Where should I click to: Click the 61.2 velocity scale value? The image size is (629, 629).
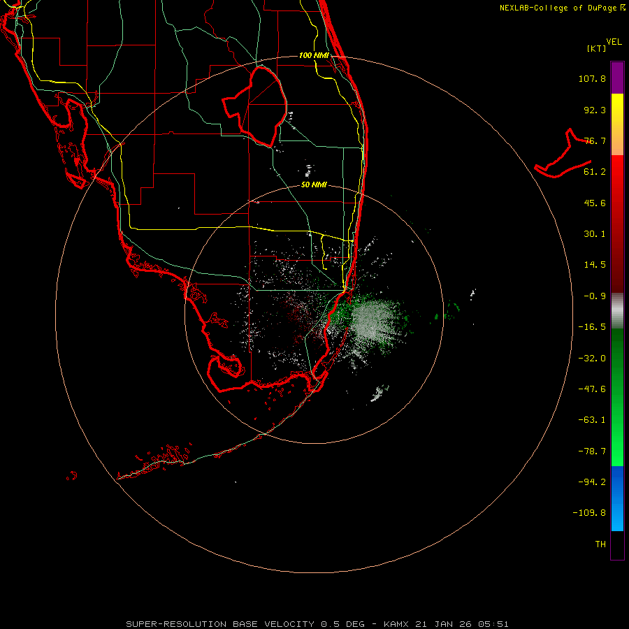pos(595,172)
